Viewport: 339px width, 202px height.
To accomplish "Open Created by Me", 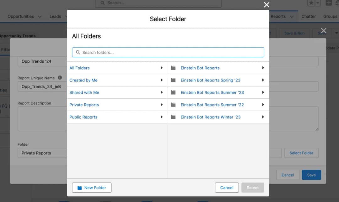I will pos(117,80).
